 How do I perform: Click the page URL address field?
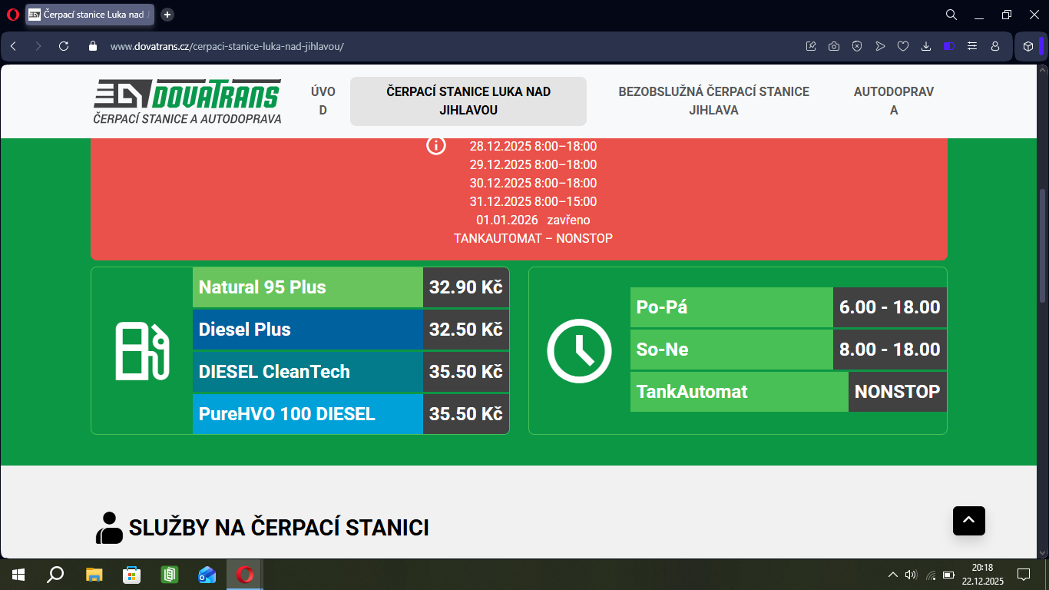(x=227, y=46)
